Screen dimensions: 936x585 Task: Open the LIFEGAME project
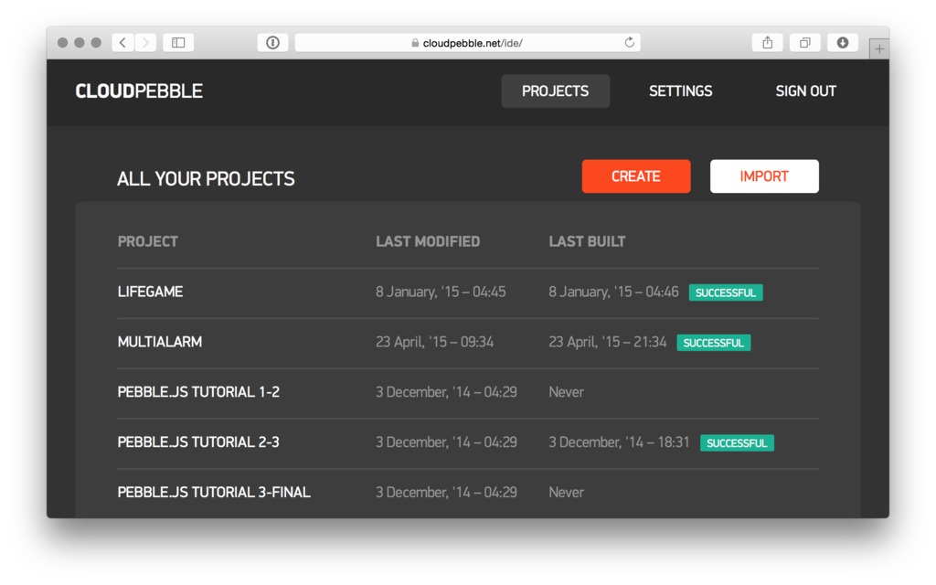151,292
